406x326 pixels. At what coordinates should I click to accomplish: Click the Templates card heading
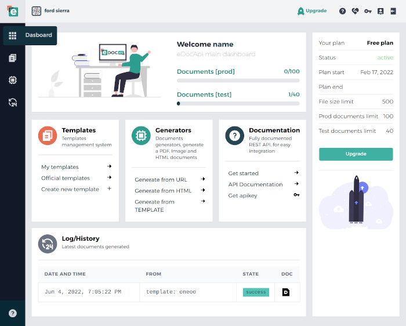pyautogui.click(x=79, y=131)
